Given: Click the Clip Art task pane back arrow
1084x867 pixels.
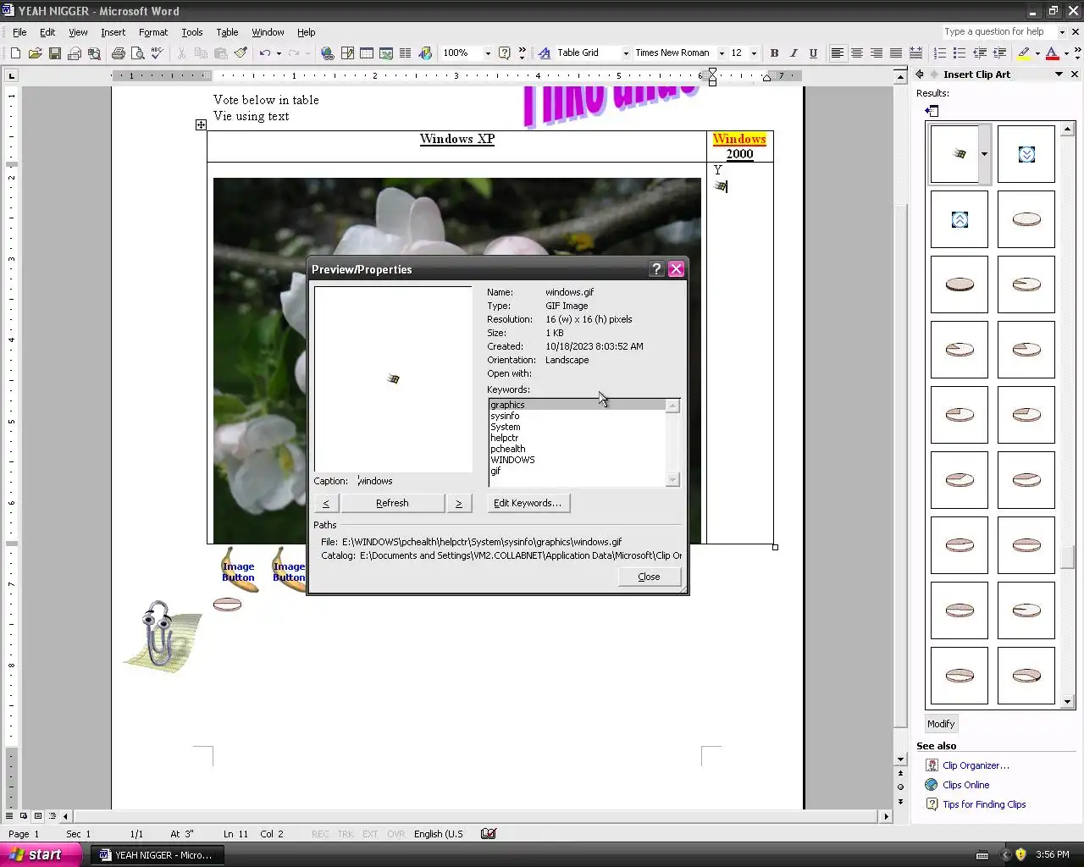Looking at the screenshot, I should click(921, 75).
